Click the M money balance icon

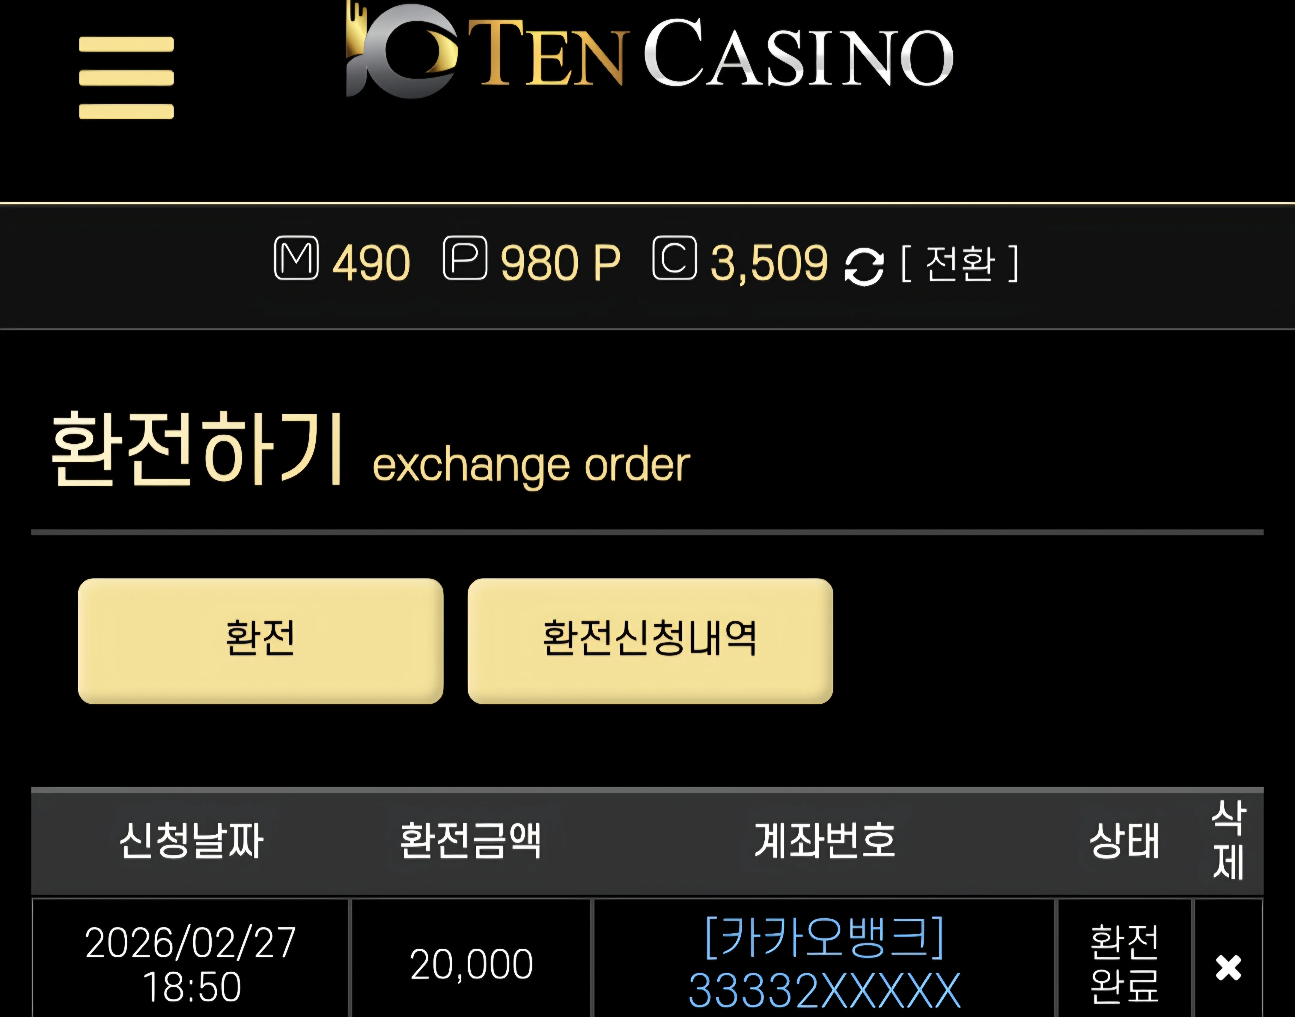click(x=296, y=258)
